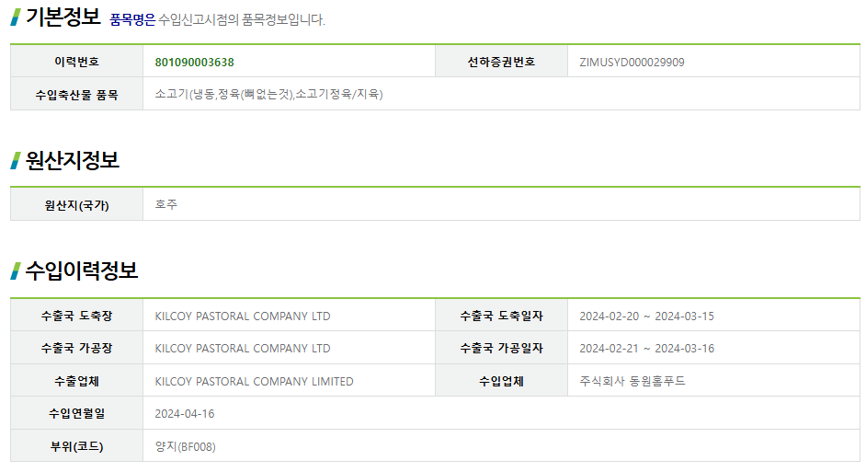Click importer name 주식회사 동원홈푸드
The width and height of the screenshot is (866, 472).
point(632,381)
